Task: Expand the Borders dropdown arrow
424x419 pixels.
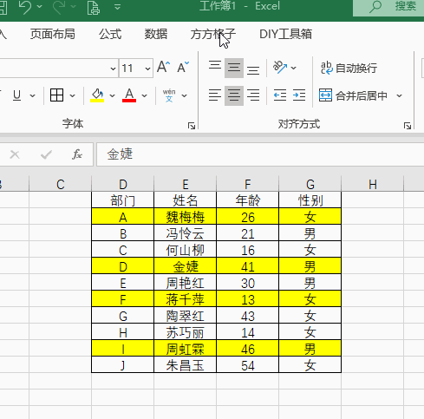Action: [72, 95]
